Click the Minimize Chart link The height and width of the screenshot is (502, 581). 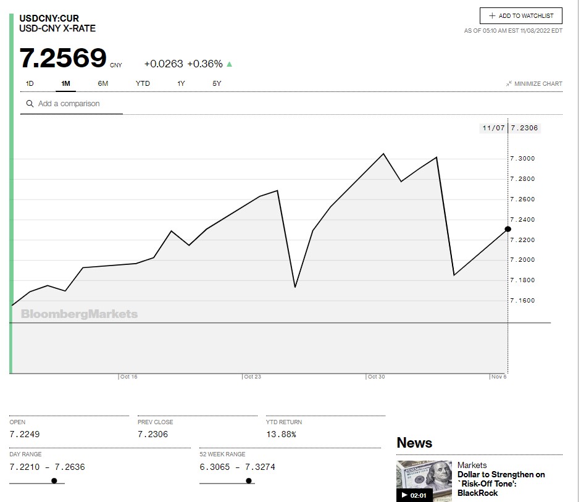coord(538,84)
